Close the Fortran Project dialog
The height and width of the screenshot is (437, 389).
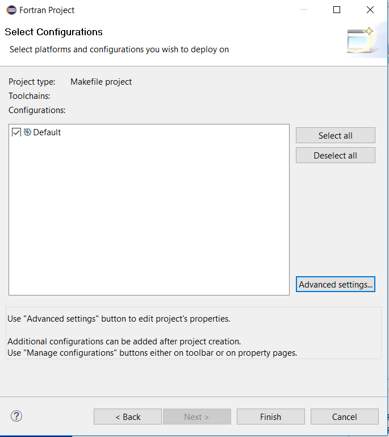pos(370,10)
